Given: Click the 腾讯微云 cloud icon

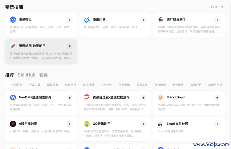Looking at the screenshot, I should pyautogui.click(x=13, y=20).
